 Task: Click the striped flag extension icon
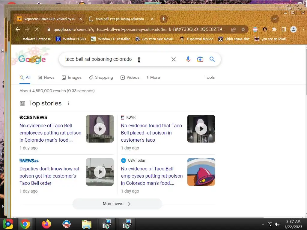(x=255, y=30)
